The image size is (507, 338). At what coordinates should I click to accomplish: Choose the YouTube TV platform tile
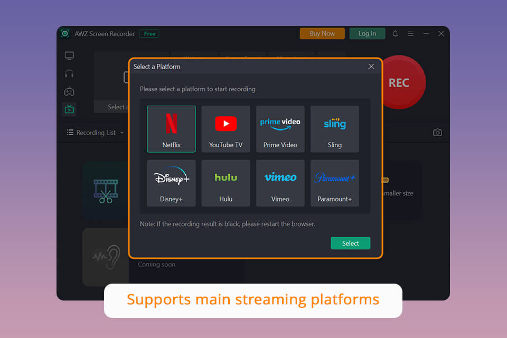click(x=226, y=129)
